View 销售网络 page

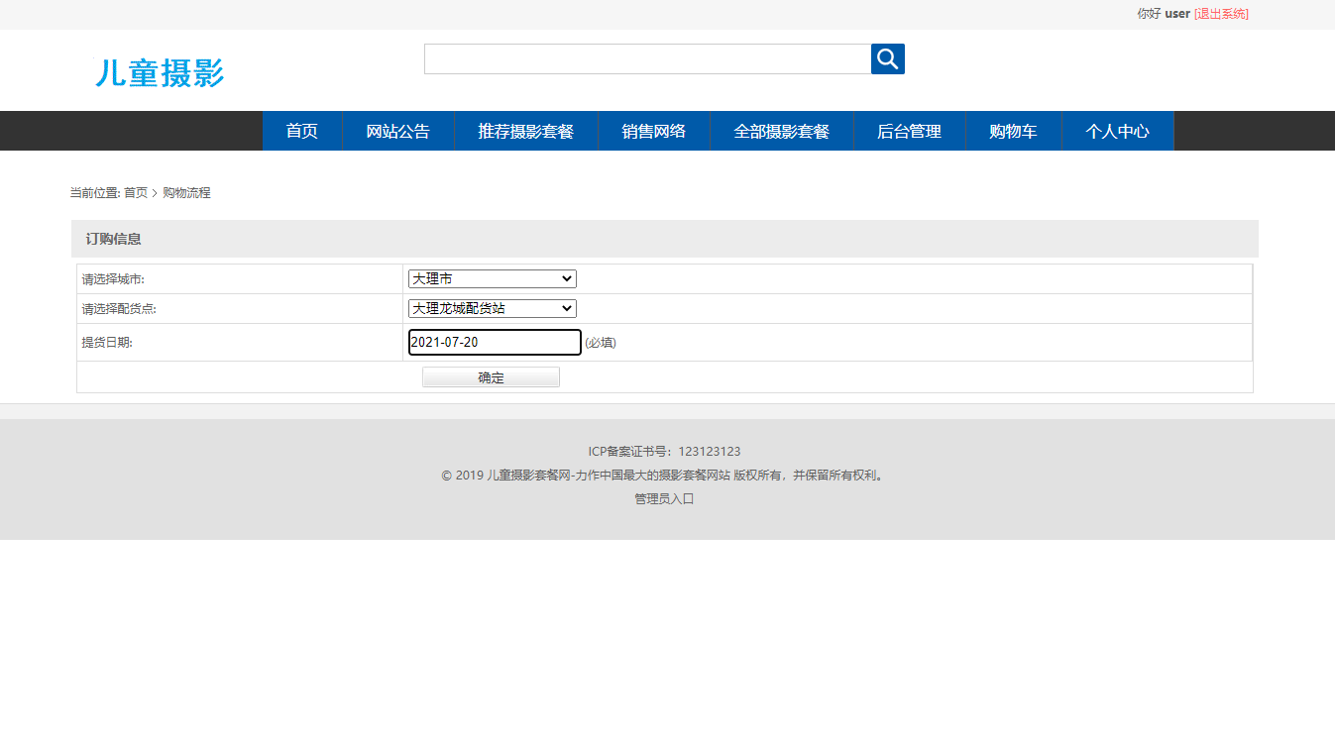pos(653,130)
